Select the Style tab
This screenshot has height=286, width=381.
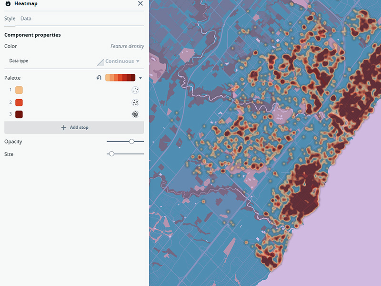click(x=9, y=19)
